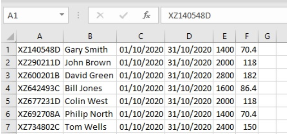Click the Cancel X icon in formula bar
This screenshot has height=134, width=287.
100,15
